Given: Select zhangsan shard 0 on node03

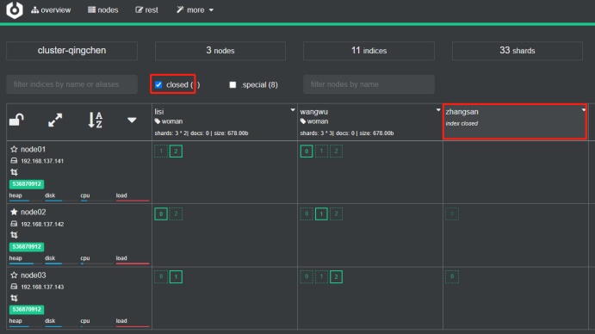Looking at the screenshot, I should [x=452, y=276].
